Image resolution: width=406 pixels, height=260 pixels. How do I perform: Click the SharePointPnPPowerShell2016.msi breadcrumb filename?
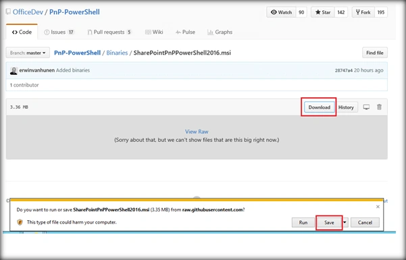coord(182,53)
